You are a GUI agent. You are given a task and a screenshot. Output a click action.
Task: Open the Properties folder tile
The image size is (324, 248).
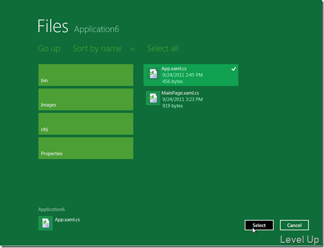tap(86, 148)
